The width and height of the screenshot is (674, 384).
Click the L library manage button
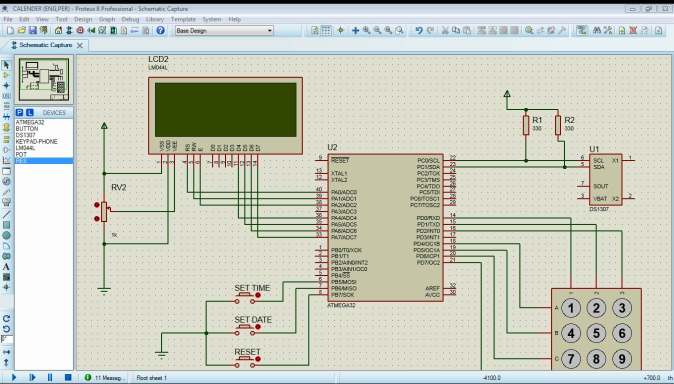point(29,112)
